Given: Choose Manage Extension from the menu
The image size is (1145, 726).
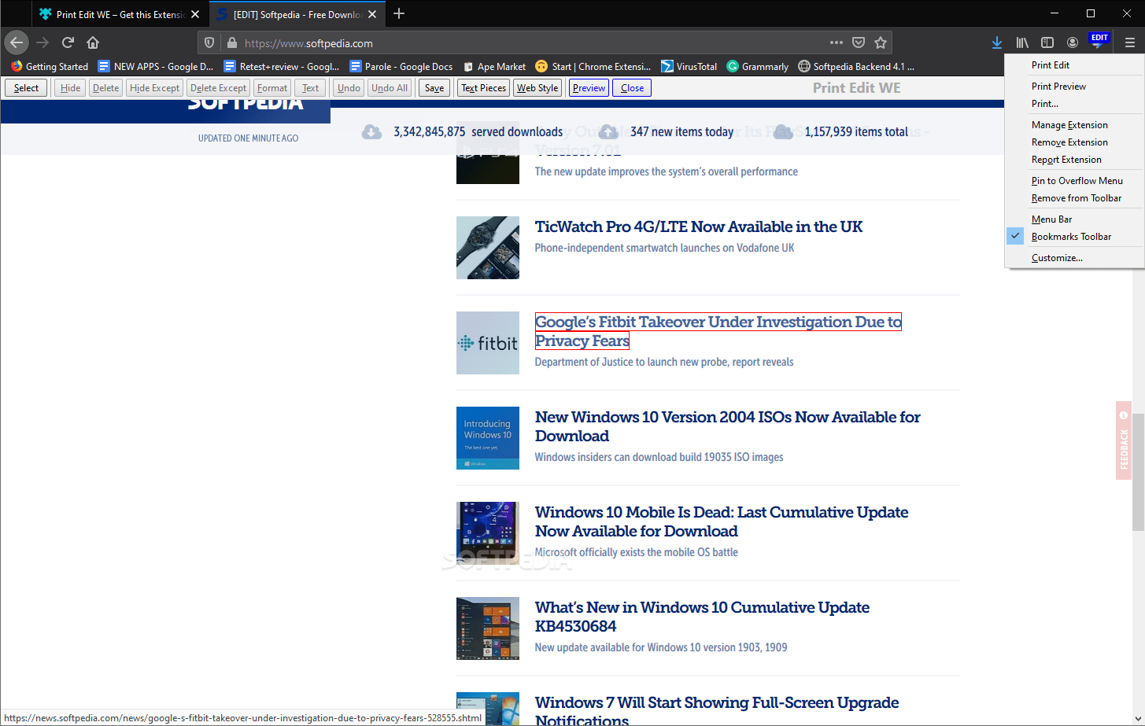Looking at the screenshot, I should click(x=1069, y=124).
